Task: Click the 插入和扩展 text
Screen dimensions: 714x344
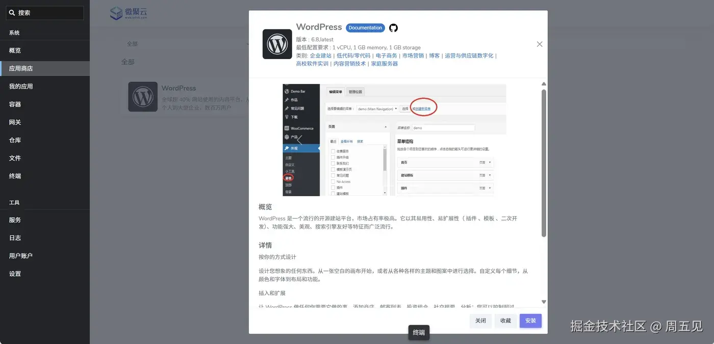Action: 272,293
